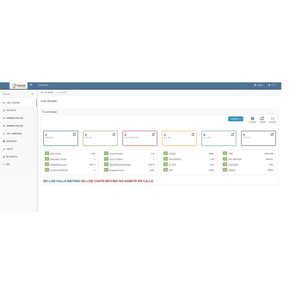This screenshot has height=295, width=295.
Task: Open the 7777 user account menu
Action: 272,85
